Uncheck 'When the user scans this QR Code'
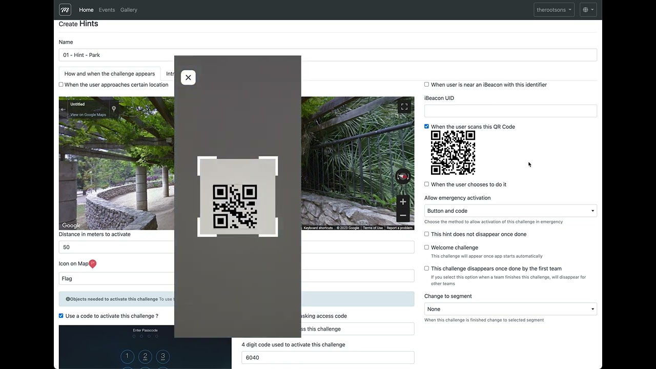Screen dimensions: 656x369 coord(426,127)
